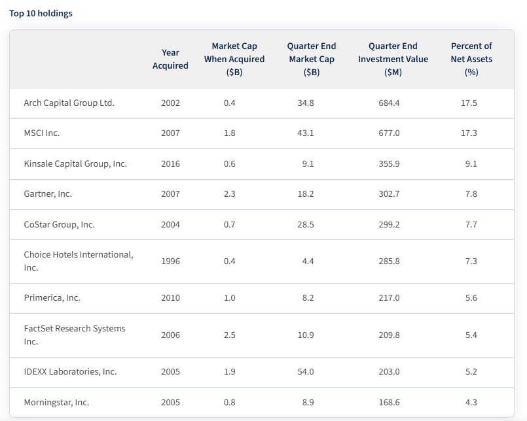Select the 'Year Acquired' column header
527x421 pixels.
click(x=170, y=59)
